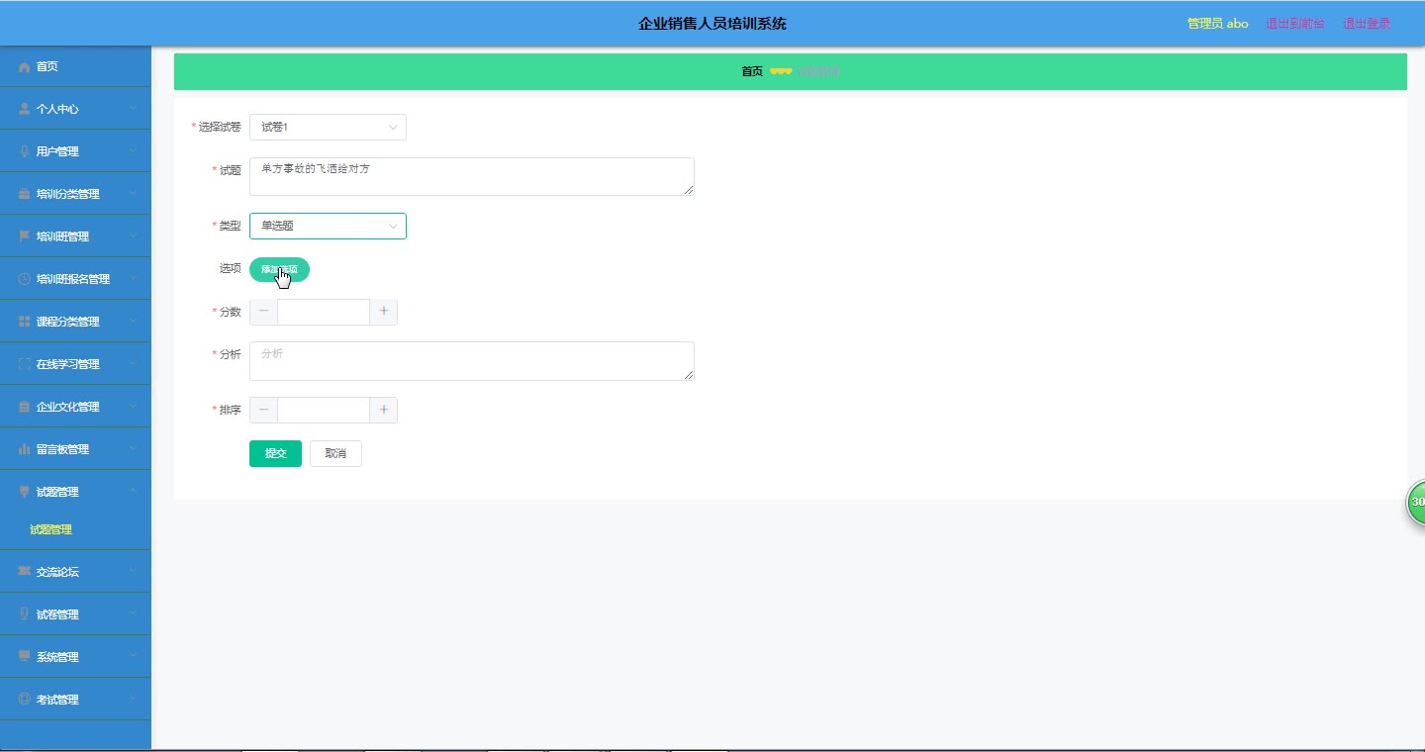Click the microphone icon beside 用户管理
Screen dimensions: 1425x752
(x=25, y=151)
